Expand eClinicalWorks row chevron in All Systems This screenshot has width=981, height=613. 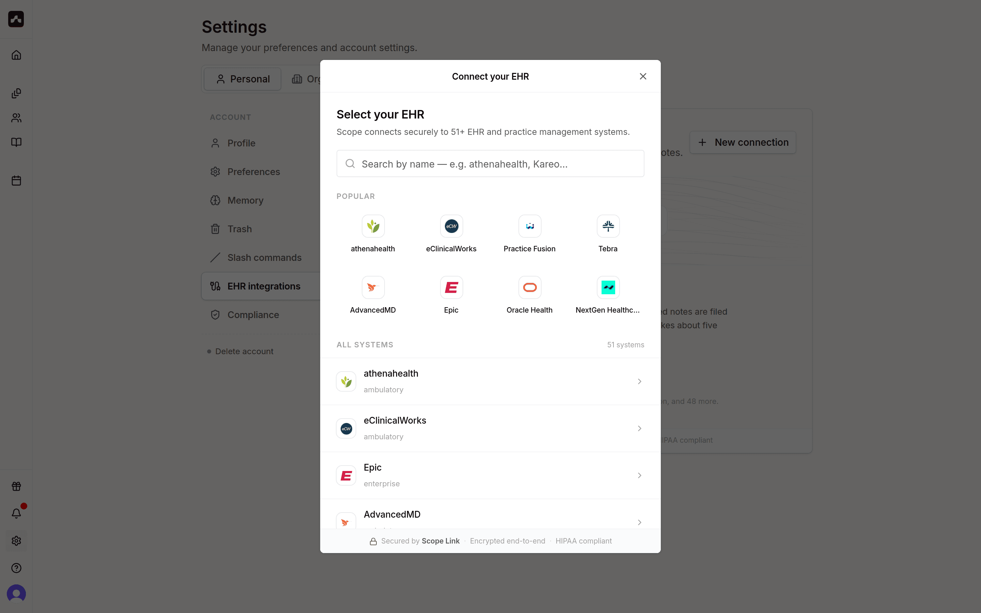coord(639,428)
